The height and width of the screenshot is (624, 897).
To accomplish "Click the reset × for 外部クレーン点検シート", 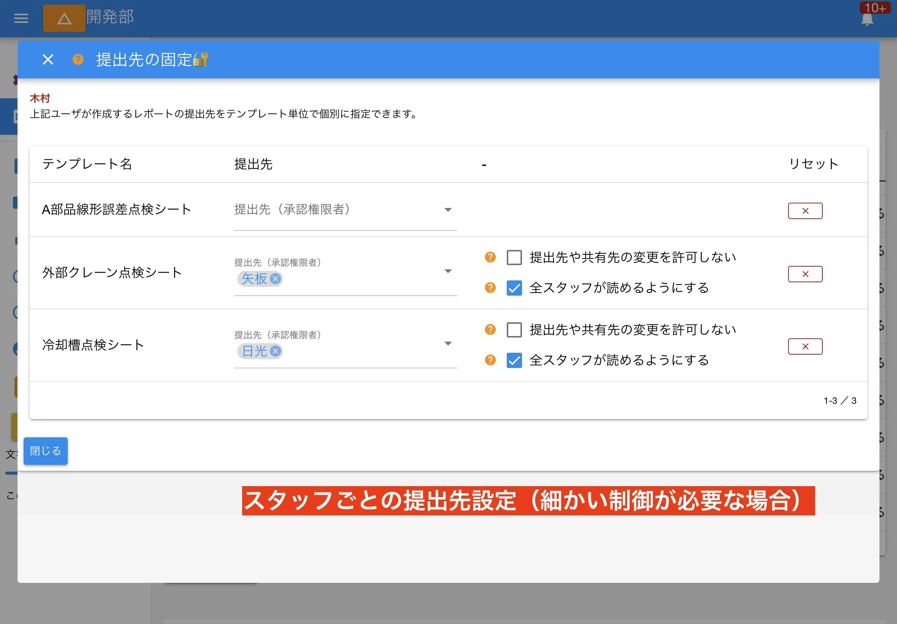I will point(805,274).
